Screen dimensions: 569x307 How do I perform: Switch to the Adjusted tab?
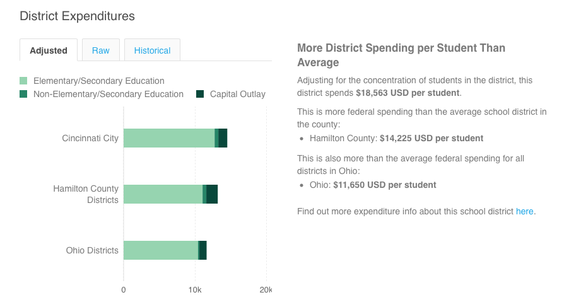49,50
